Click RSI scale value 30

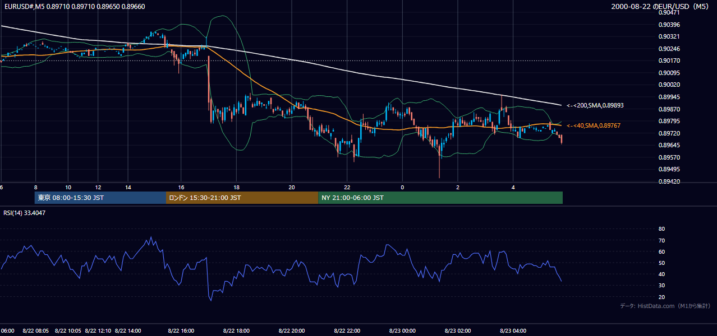[x=662, y=286]
